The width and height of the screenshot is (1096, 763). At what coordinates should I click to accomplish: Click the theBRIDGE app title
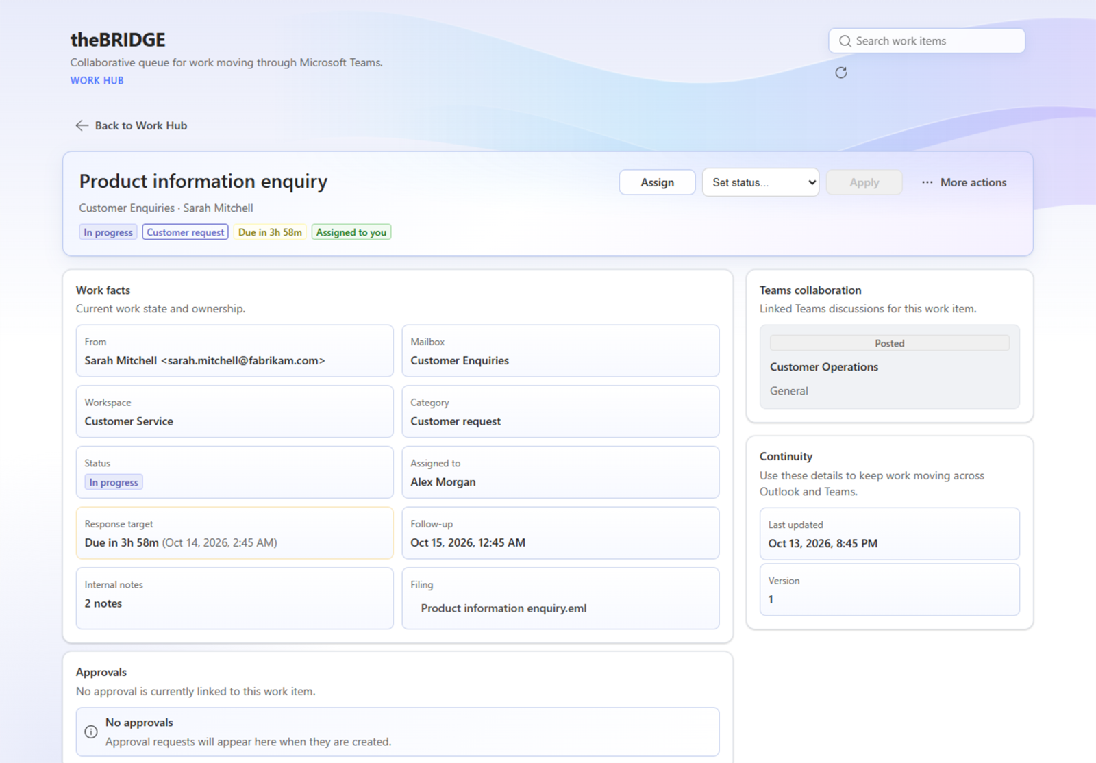click(x=118, y=40)
